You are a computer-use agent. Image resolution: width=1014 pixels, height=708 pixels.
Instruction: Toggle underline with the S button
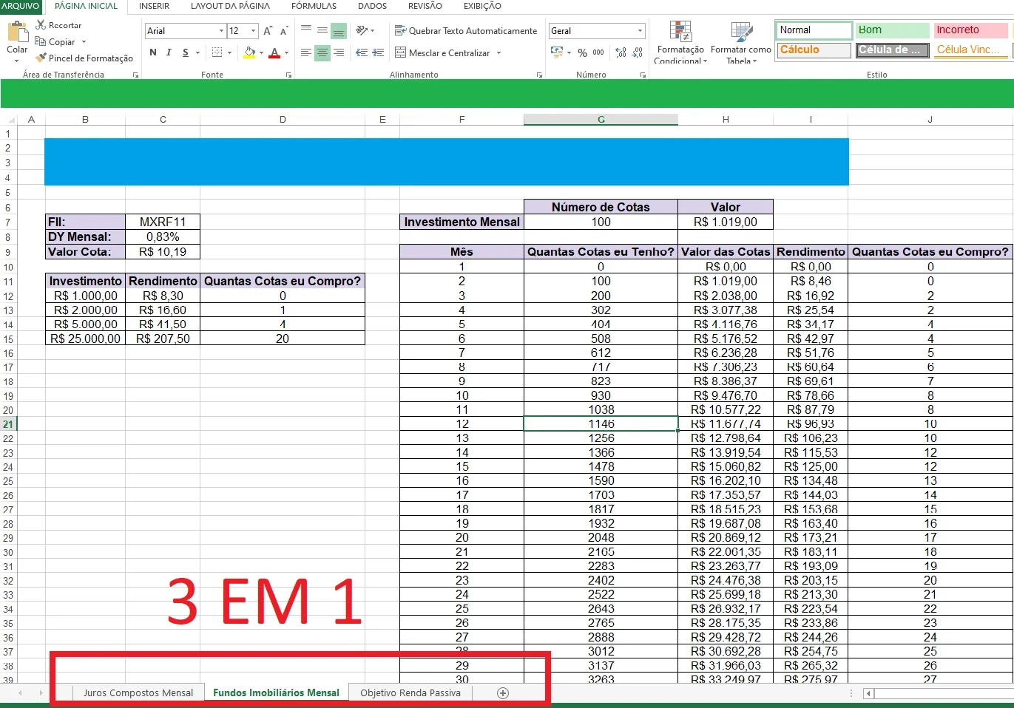pos(185,52)
